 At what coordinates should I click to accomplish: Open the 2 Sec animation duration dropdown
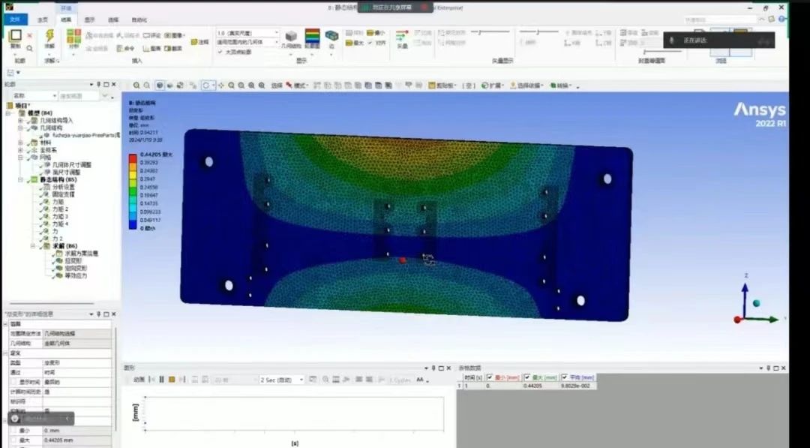click(282, 380)
